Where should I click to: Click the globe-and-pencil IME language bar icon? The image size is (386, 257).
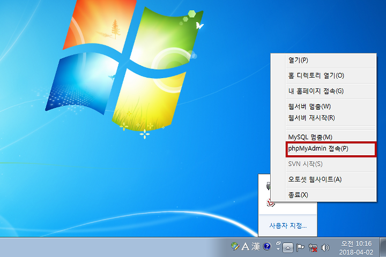pyautogui.click(x=235, y=246)
